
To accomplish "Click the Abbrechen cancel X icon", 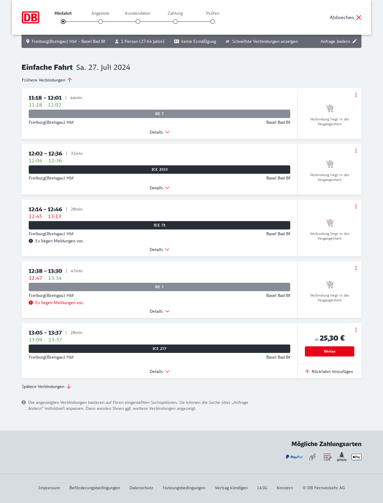I will point(359,17).
